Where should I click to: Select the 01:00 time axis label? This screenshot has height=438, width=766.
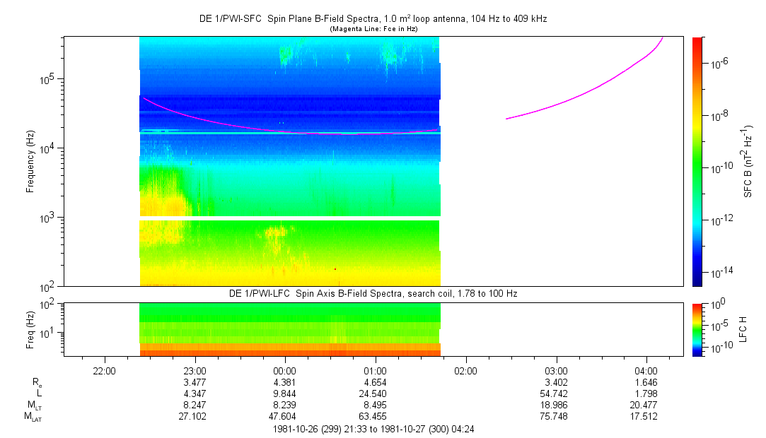click(x=375, y=371)
